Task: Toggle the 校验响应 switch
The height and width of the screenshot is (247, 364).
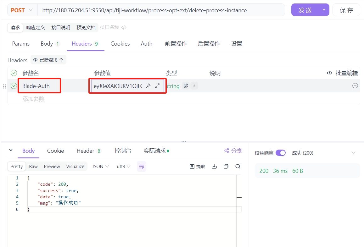Action: click(281, 153)
